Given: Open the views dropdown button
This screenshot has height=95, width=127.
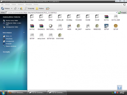Looking at the screenshot, I should tap(48, 8).
